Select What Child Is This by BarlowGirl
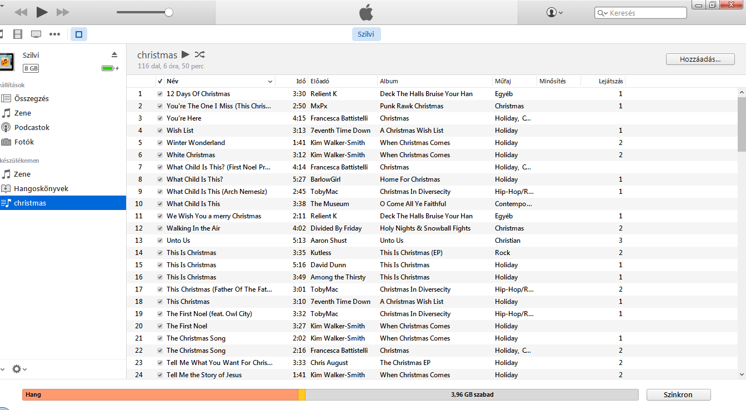 click(194, 179)
